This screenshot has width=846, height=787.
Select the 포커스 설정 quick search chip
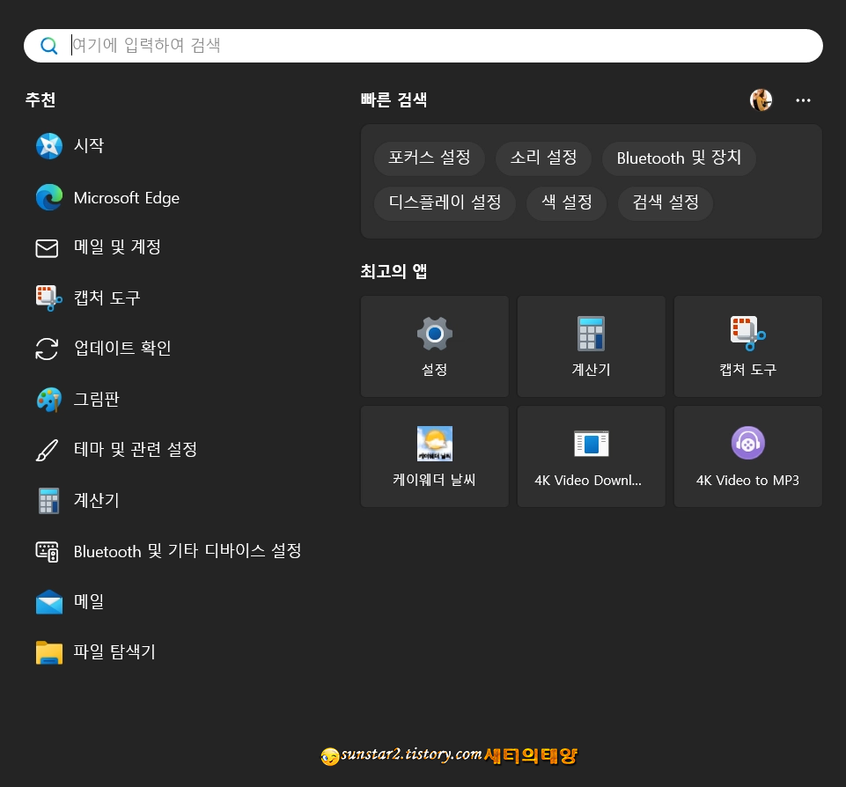(430, 158)
